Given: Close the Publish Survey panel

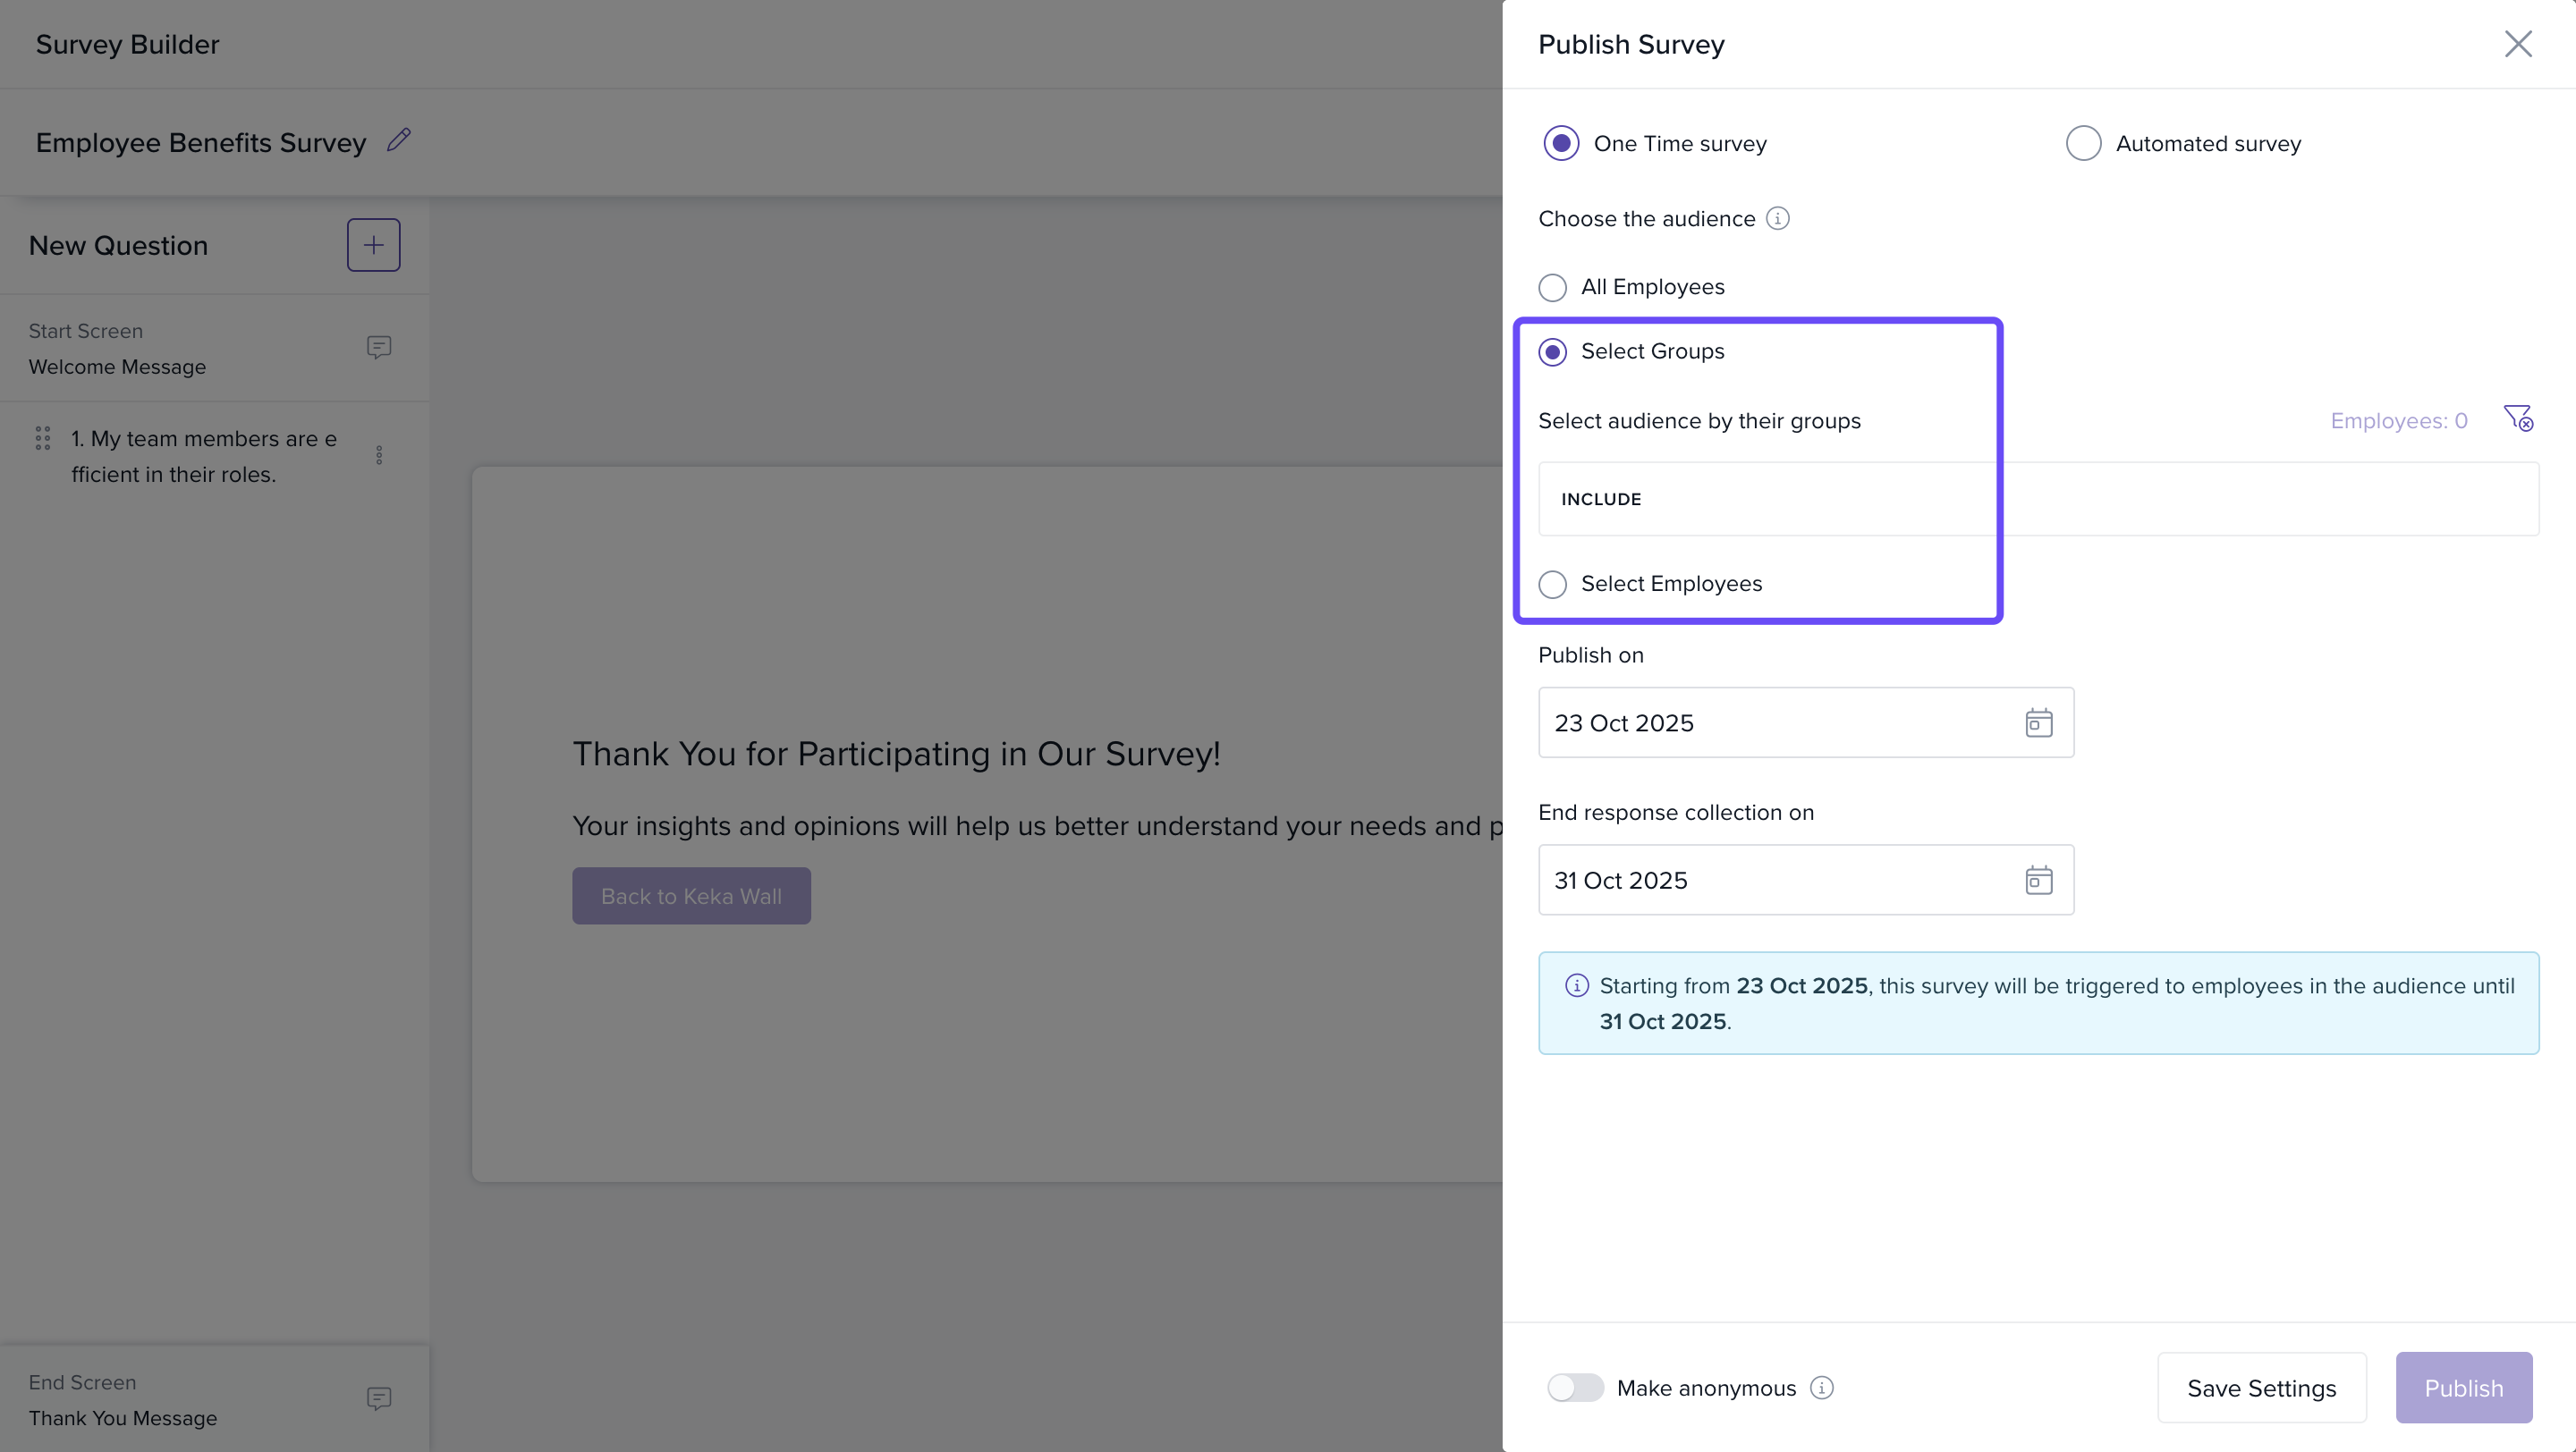Looking at the screenshot, I should (x=2517, y=44).
